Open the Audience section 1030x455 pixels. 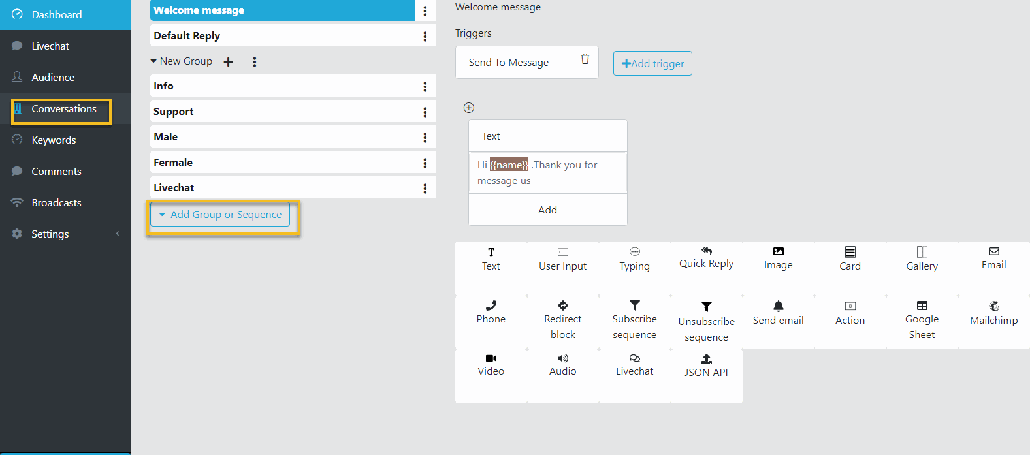pos(65,77)
